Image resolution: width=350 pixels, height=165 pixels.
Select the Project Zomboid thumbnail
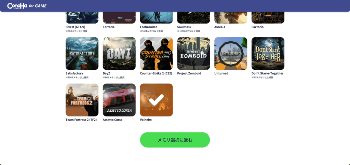193,54
